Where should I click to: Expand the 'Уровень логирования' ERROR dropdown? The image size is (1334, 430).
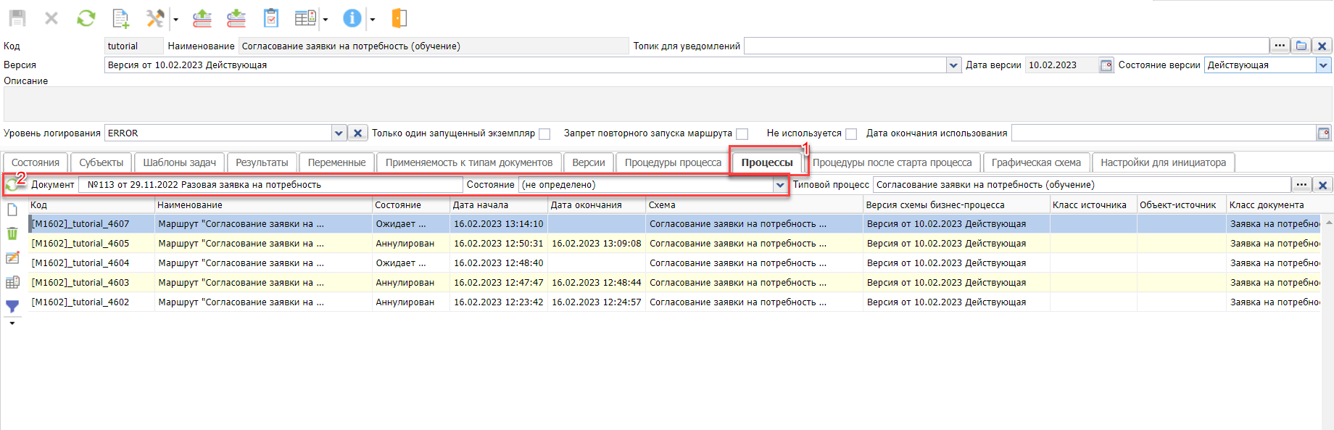(x=339, y=133)
